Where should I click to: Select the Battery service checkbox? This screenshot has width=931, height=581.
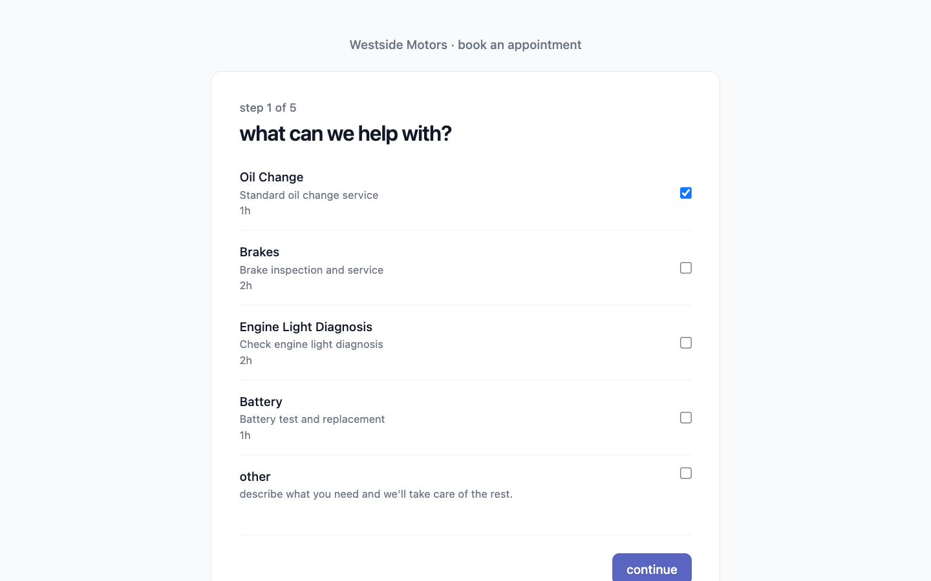point(686,418)
